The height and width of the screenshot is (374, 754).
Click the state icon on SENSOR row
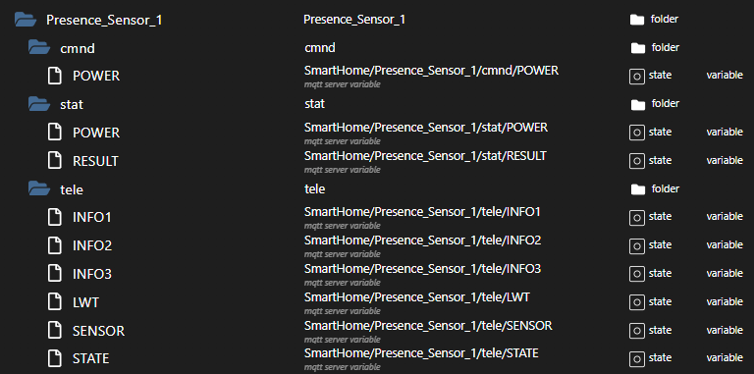click(x=636, y=330)
